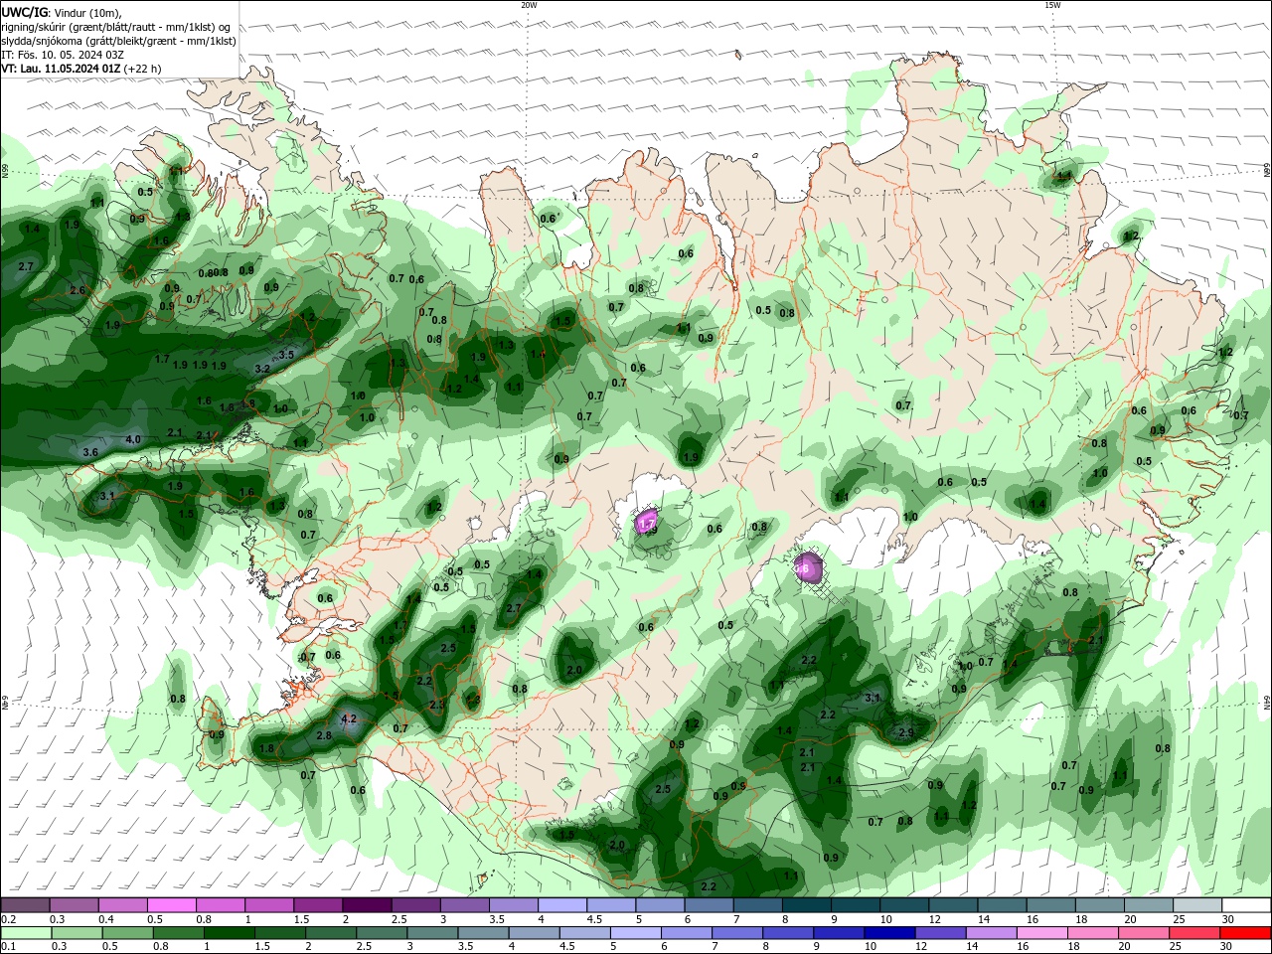Select the '3.6' precipitation value

tap(90, 452)
